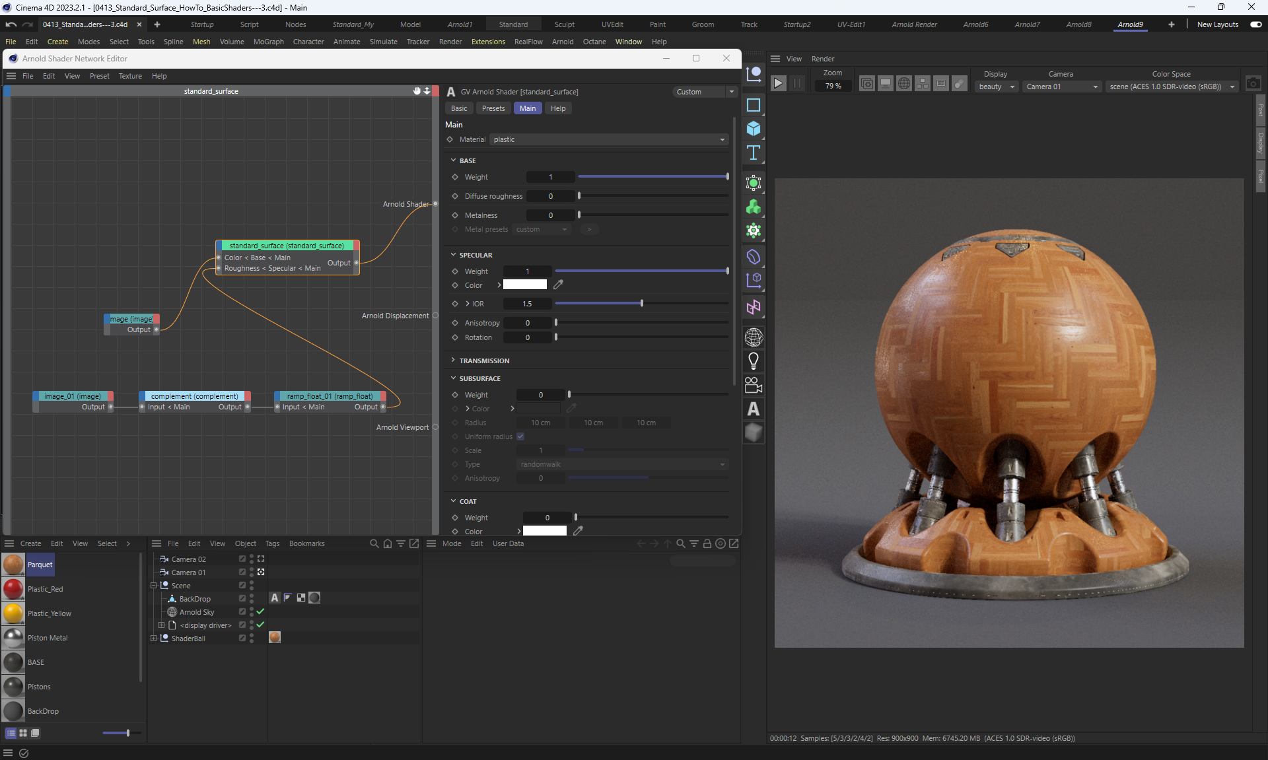Screen dimensions: 1268x760
Task: Switch to the Presets tab
Action: [x=493, y=108]
